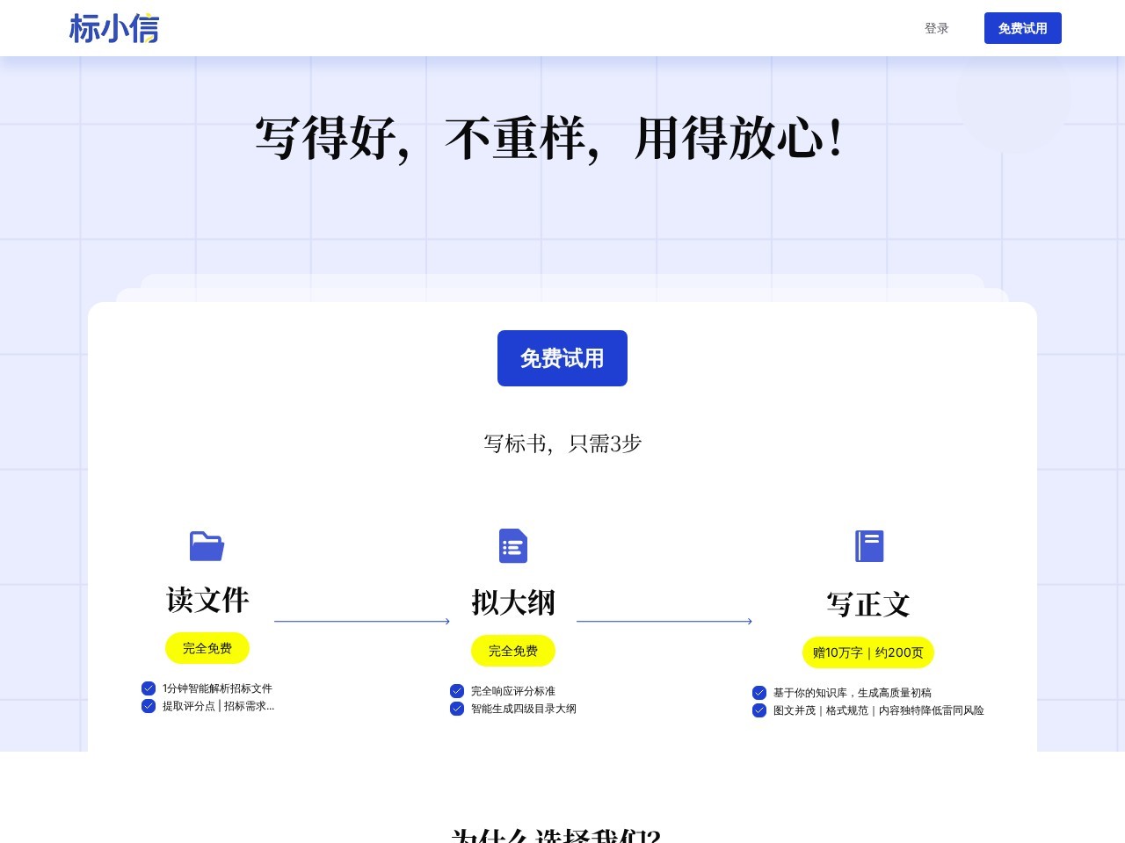Click the checkmark beside 智能生成四级目录大纲

coord(457,709)
